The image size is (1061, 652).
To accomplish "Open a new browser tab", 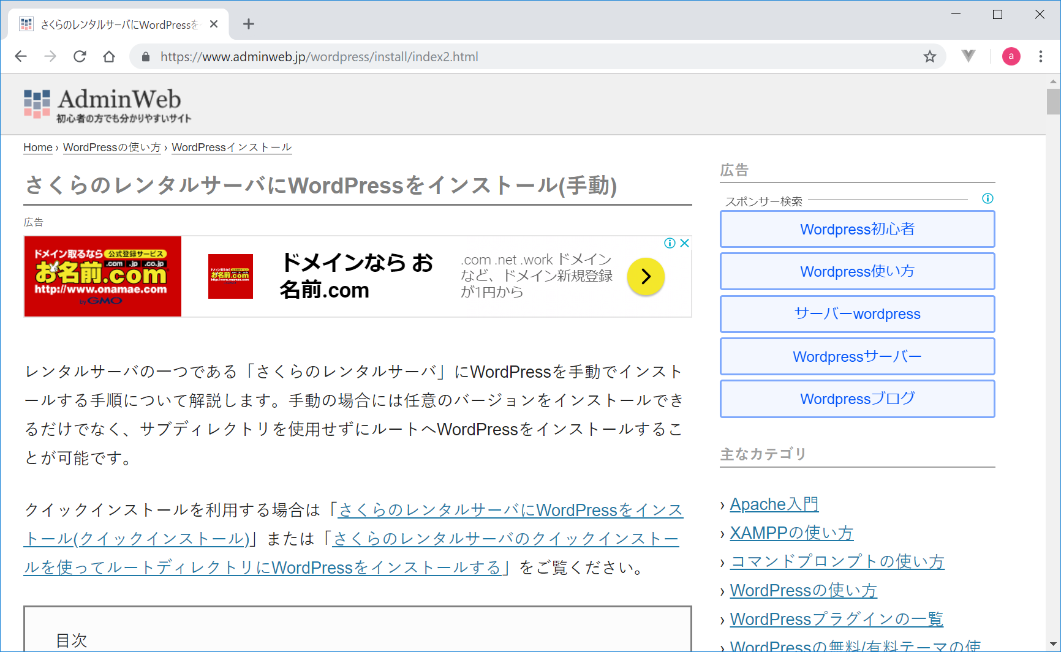I will coord(248,24).
